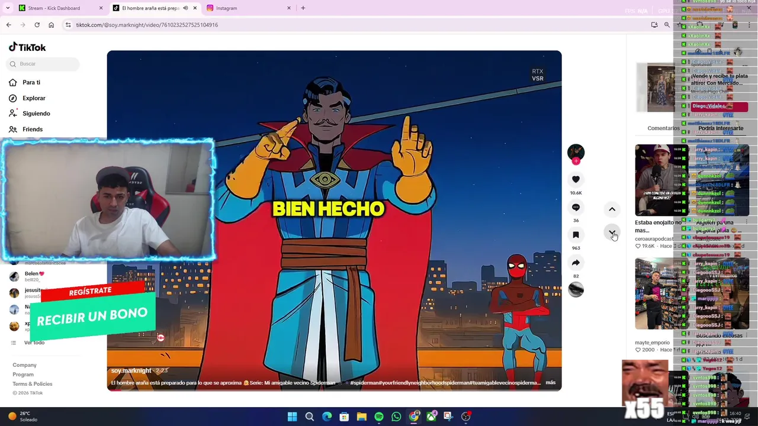The height and width of the screenshot is (426, 758).
Task: Save the video with the bookmark icon
Action: [576, 235]
